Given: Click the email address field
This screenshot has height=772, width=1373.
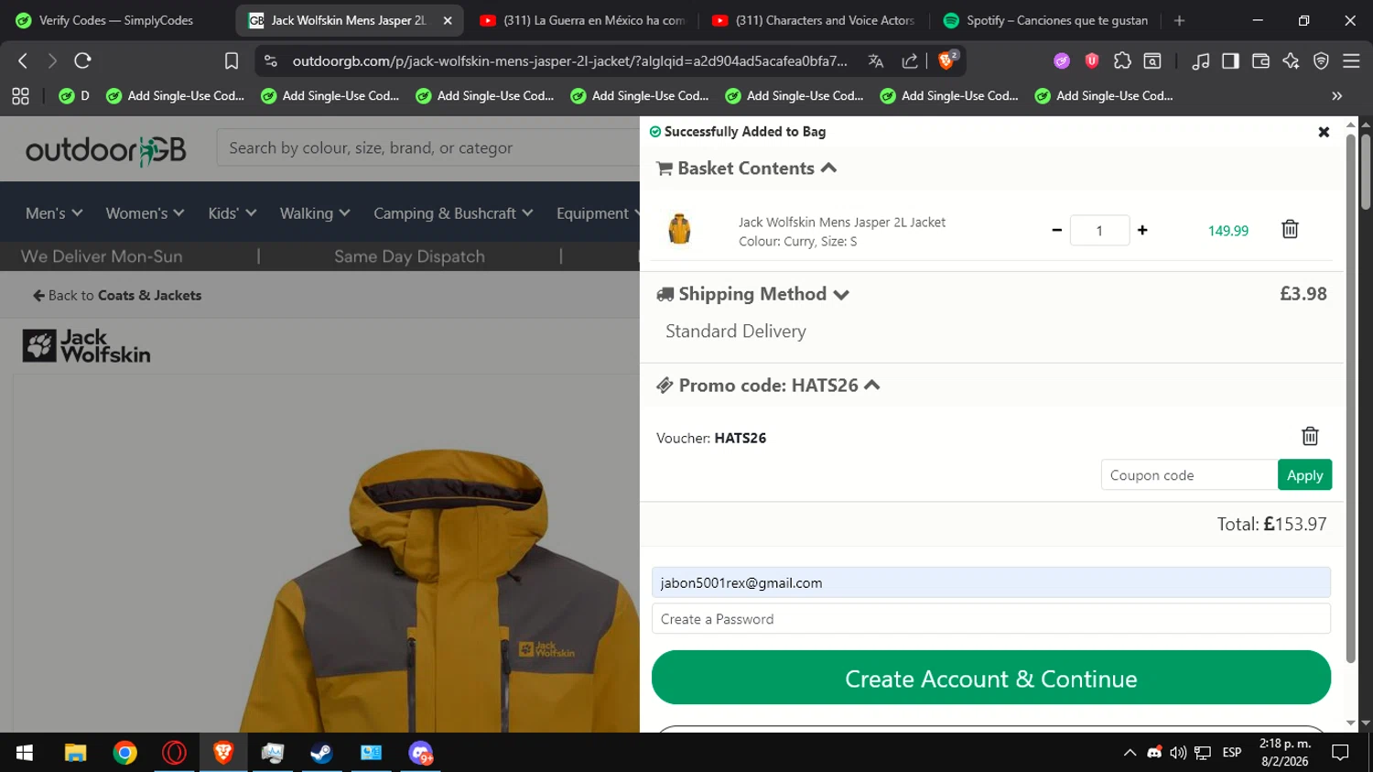Looking at the screenshot, I should coord(990,582).
